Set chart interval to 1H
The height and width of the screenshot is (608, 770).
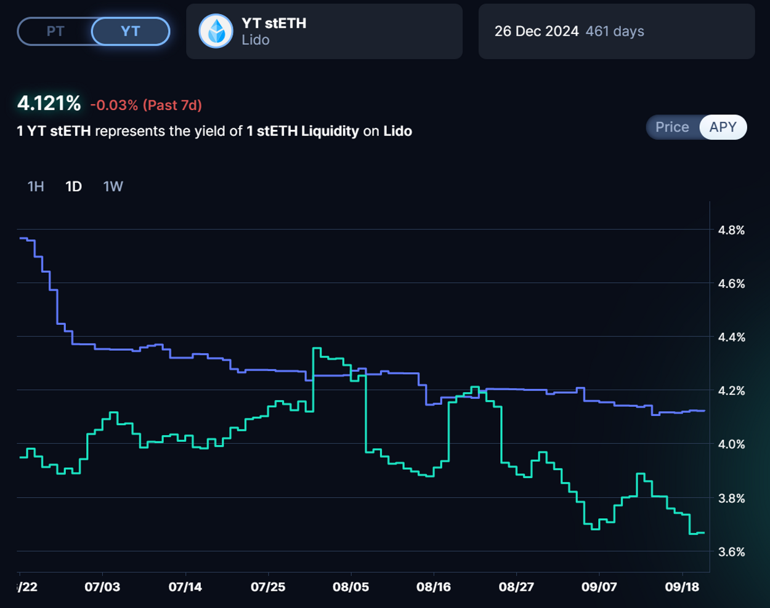click(x=36, y=186)
